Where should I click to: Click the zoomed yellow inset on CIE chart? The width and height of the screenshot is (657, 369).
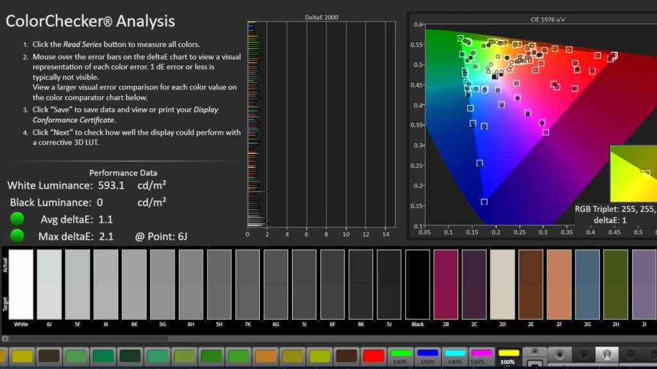(633, 174)
